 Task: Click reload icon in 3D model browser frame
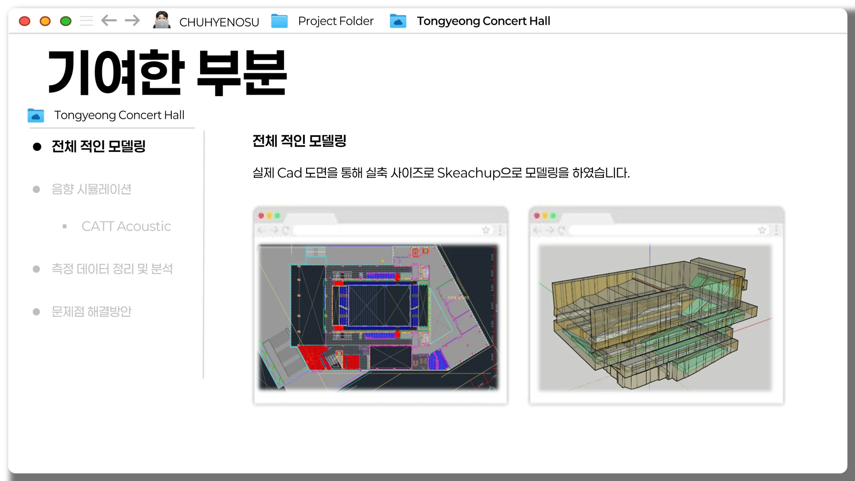click(562, 230)
